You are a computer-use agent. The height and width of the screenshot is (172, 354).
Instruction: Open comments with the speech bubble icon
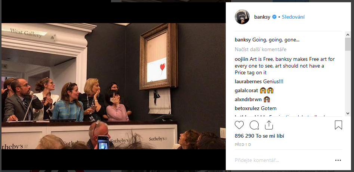point(254,125)
